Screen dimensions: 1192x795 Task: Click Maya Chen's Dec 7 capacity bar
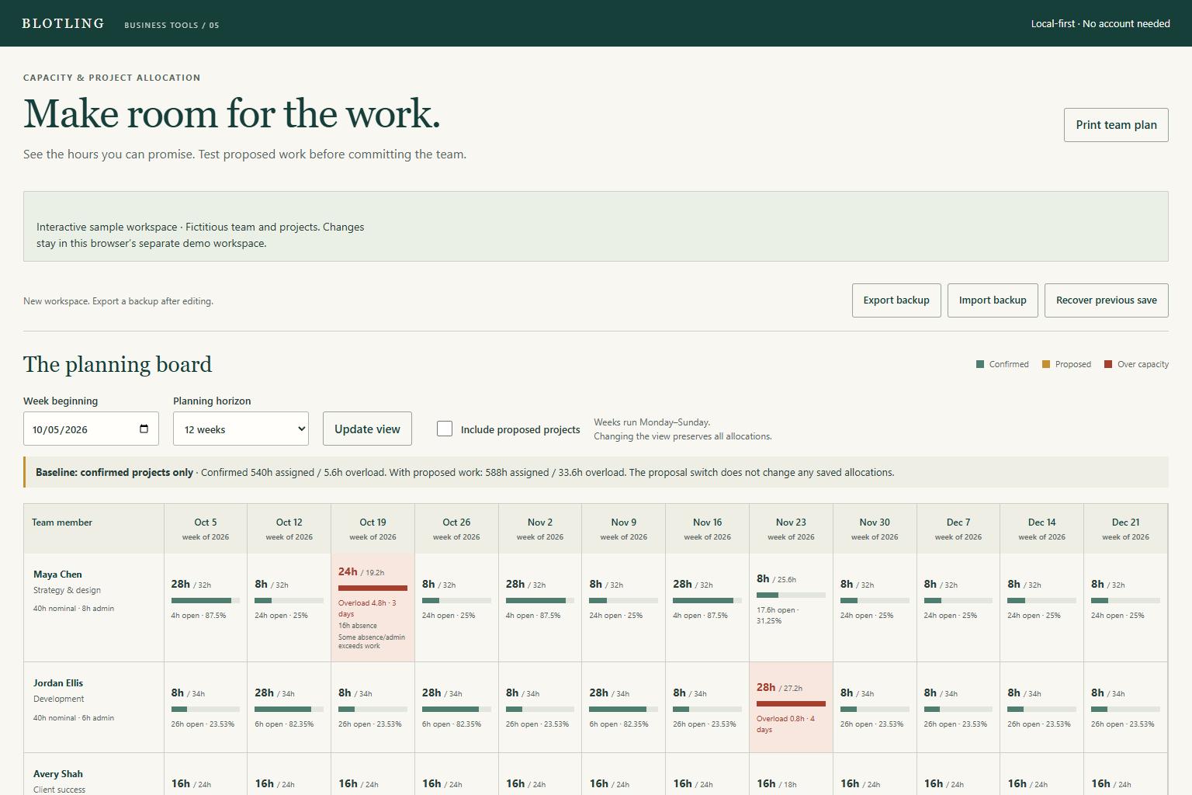958,600
